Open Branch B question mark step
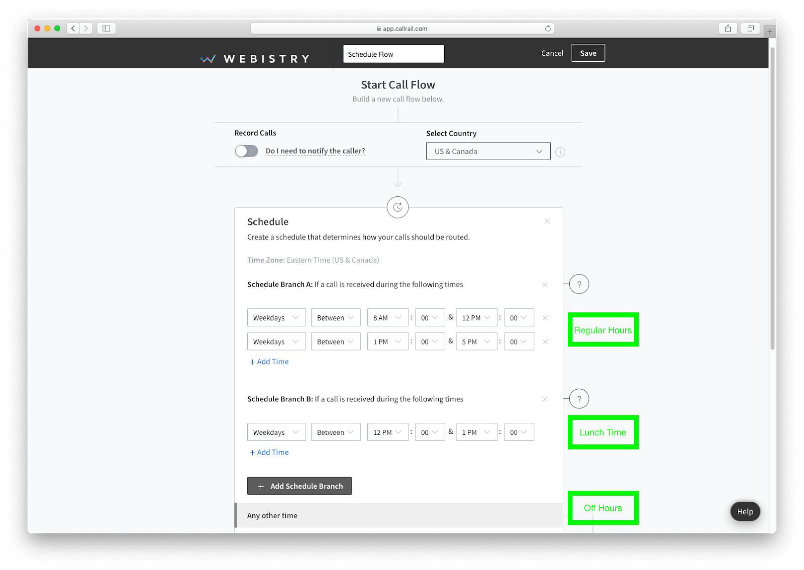 (579, 399)
